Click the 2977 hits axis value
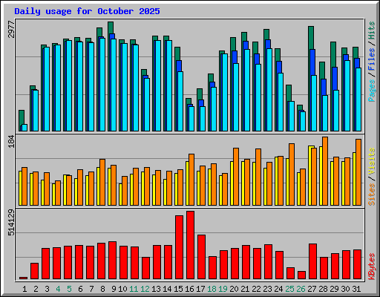380x297 pixels. tap(11, 29)
